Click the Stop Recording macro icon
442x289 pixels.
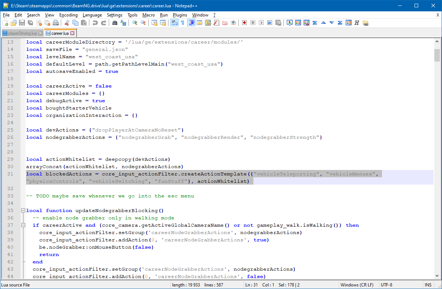pyautogui.click(x=253, y=23)
